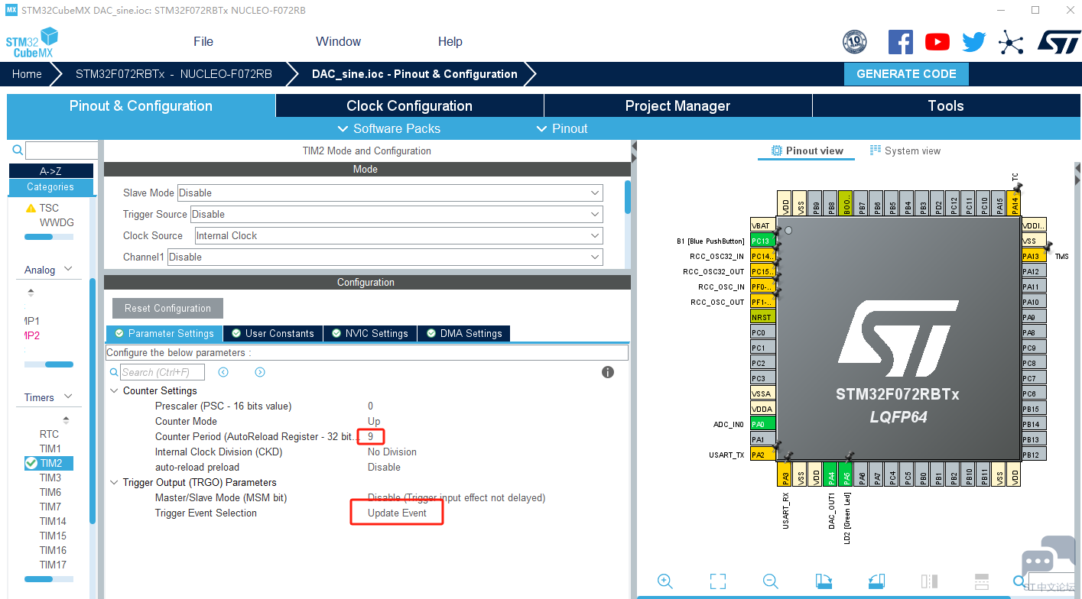Open the NVIC Settings tab
Screen dimensions: 1082x599
click(370, 333)
